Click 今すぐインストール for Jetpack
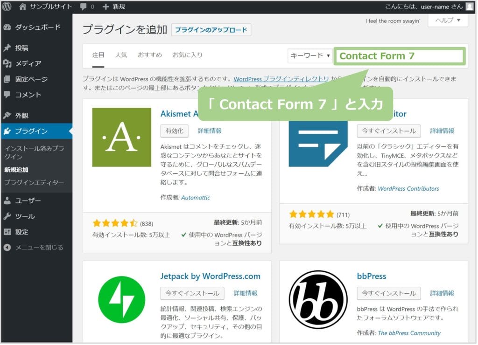The image size is (478, 345). [192, 293]
